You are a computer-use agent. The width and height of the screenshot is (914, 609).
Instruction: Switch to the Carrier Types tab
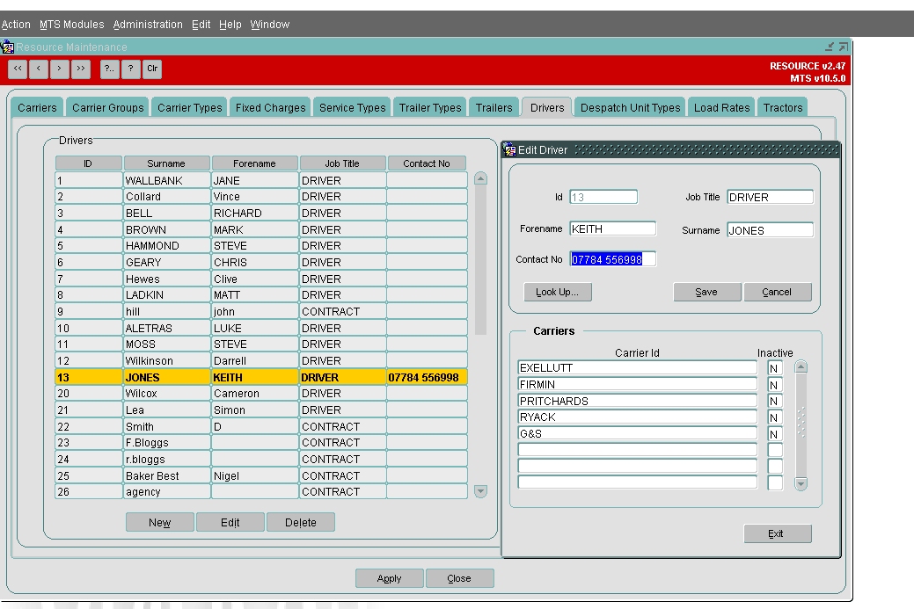coord(189,107)
